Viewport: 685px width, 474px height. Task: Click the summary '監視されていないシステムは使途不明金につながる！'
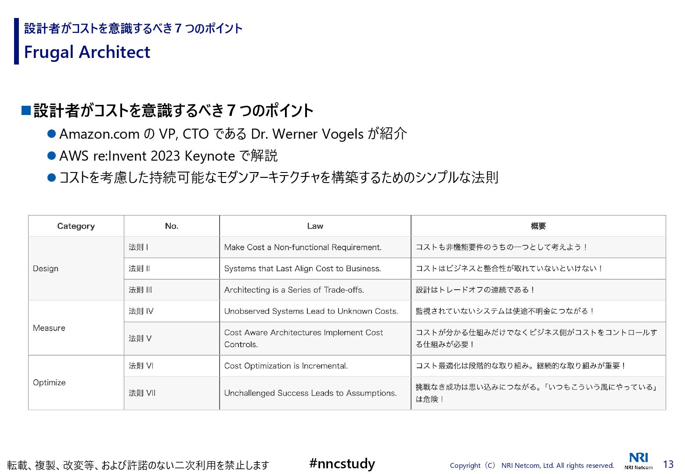coord(505,311)
